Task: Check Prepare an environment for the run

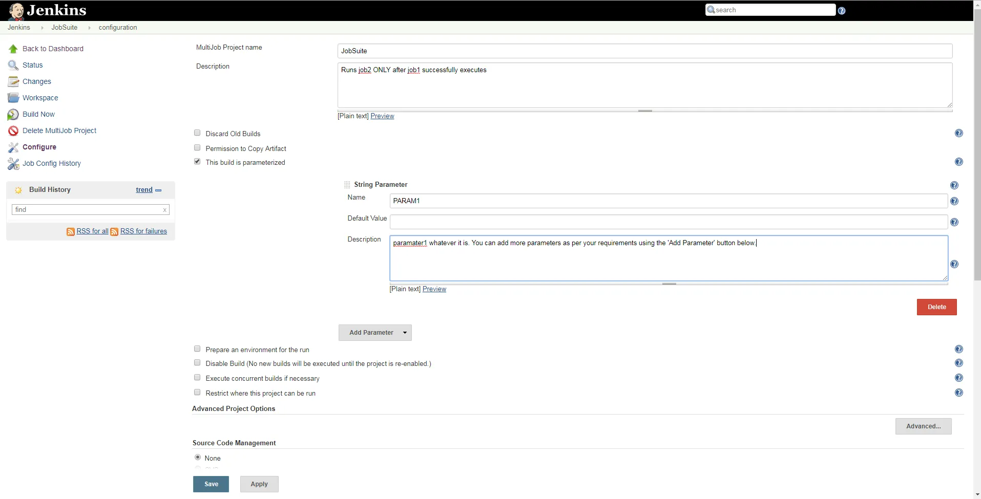Action: 197,349
